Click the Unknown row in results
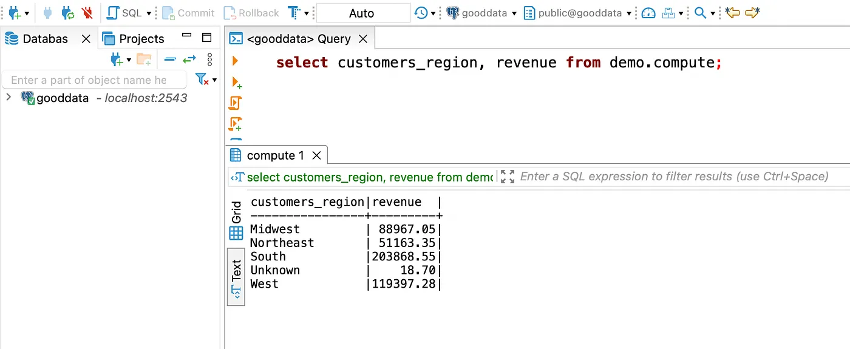This screenshot has width=850, height=349. coord(345,271)
